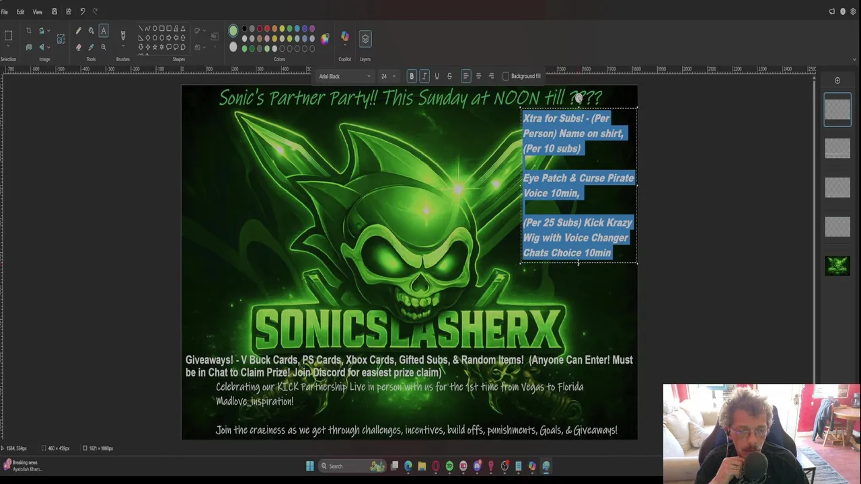This screenshot has height=484, width=861.
Task: Open the View menu
Action: pos(38,12)
